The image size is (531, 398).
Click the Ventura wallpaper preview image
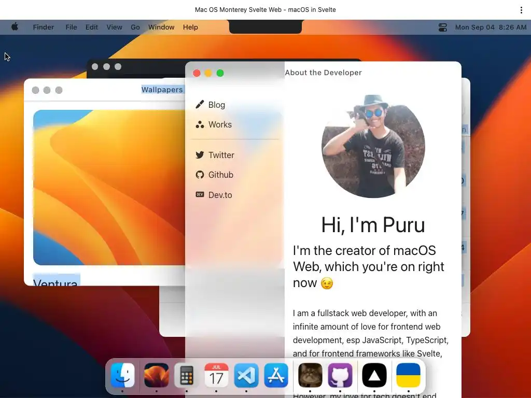tap(109, 188)
